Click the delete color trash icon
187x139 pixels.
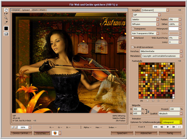(172, 101)
